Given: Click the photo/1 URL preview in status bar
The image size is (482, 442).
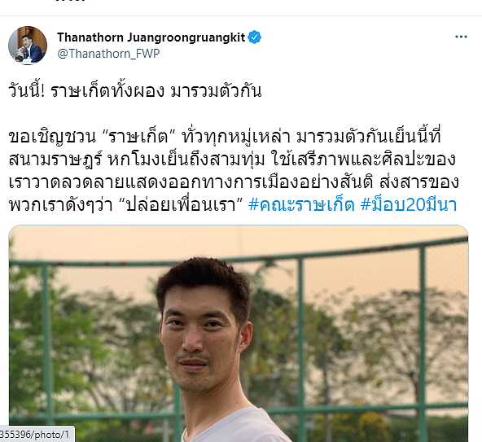Looking at the screenshot, I should tap(37, 435).
